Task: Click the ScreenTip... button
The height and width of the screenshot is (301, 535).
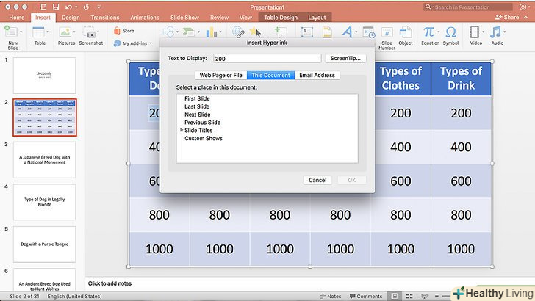Action: [345, 59]
